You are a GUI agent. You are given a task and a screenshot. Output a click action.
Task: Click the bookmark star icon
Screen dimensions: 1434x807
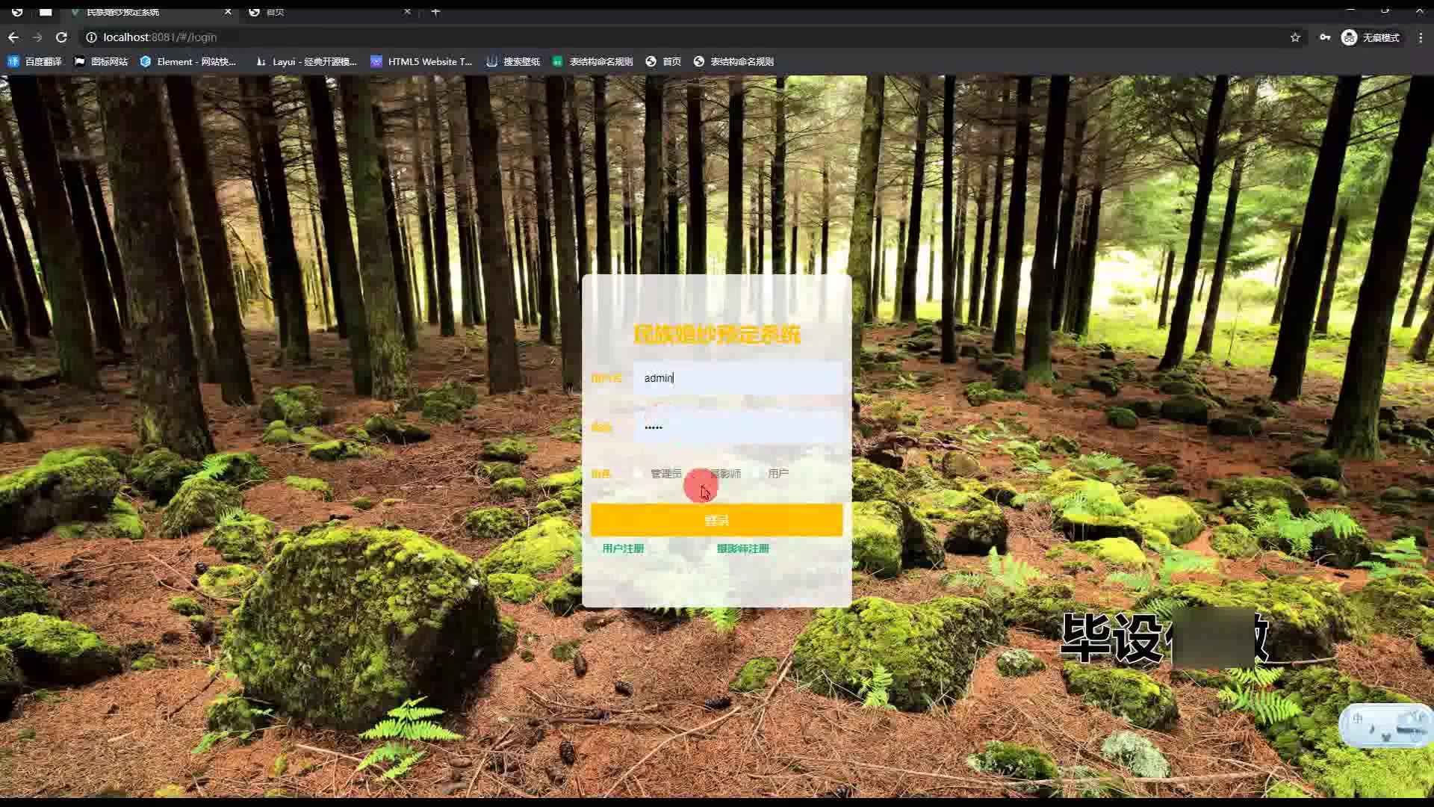[x=1295, y=37]
